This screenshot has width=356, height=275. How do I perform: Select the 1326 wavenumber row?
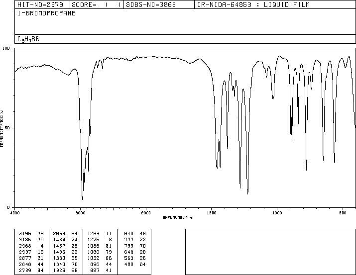[65, 271]
